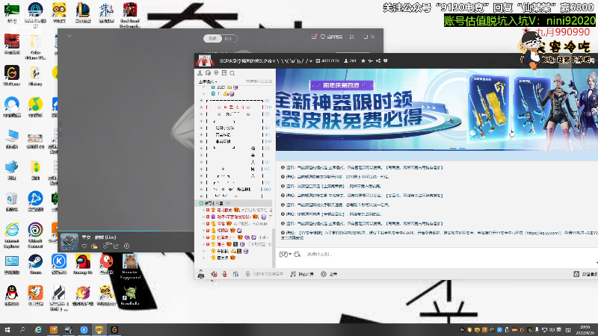Open the Hamster Playground desktop shortcut
Image resolution: width=598 pixels, height=336 pixels.
click(130, 267)
